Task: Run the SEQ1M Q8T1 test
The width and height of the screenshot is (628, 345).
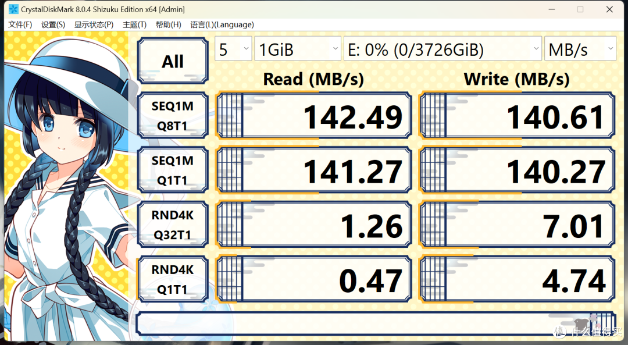Action: 173,115
